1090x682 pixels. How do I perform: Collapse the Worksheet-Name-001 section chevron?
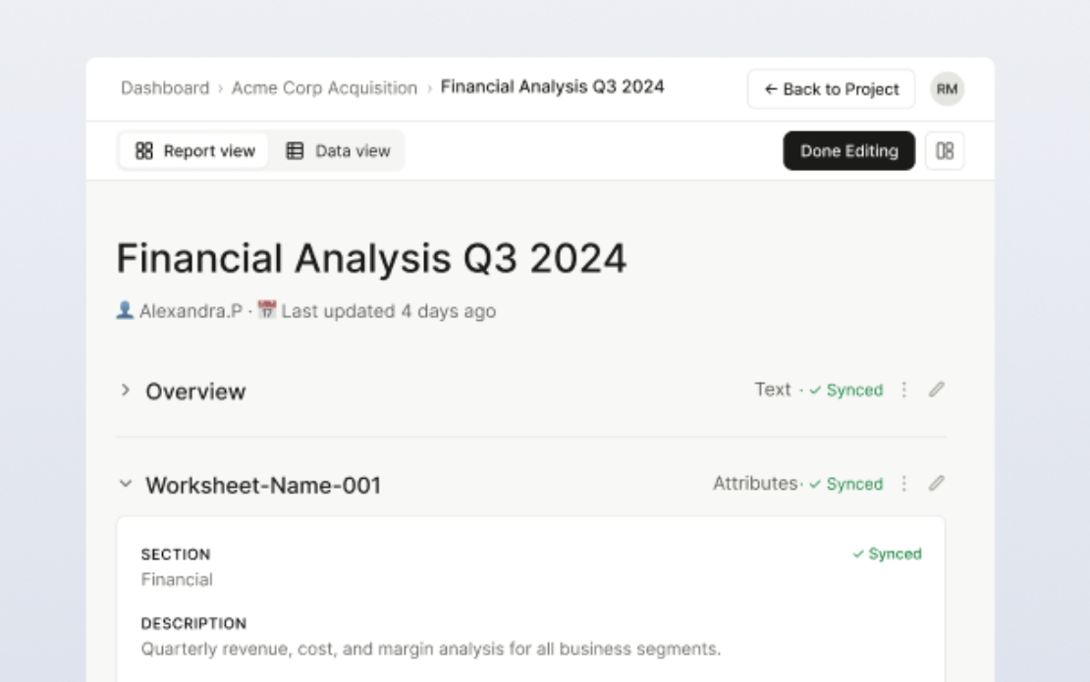click(125, 484)
